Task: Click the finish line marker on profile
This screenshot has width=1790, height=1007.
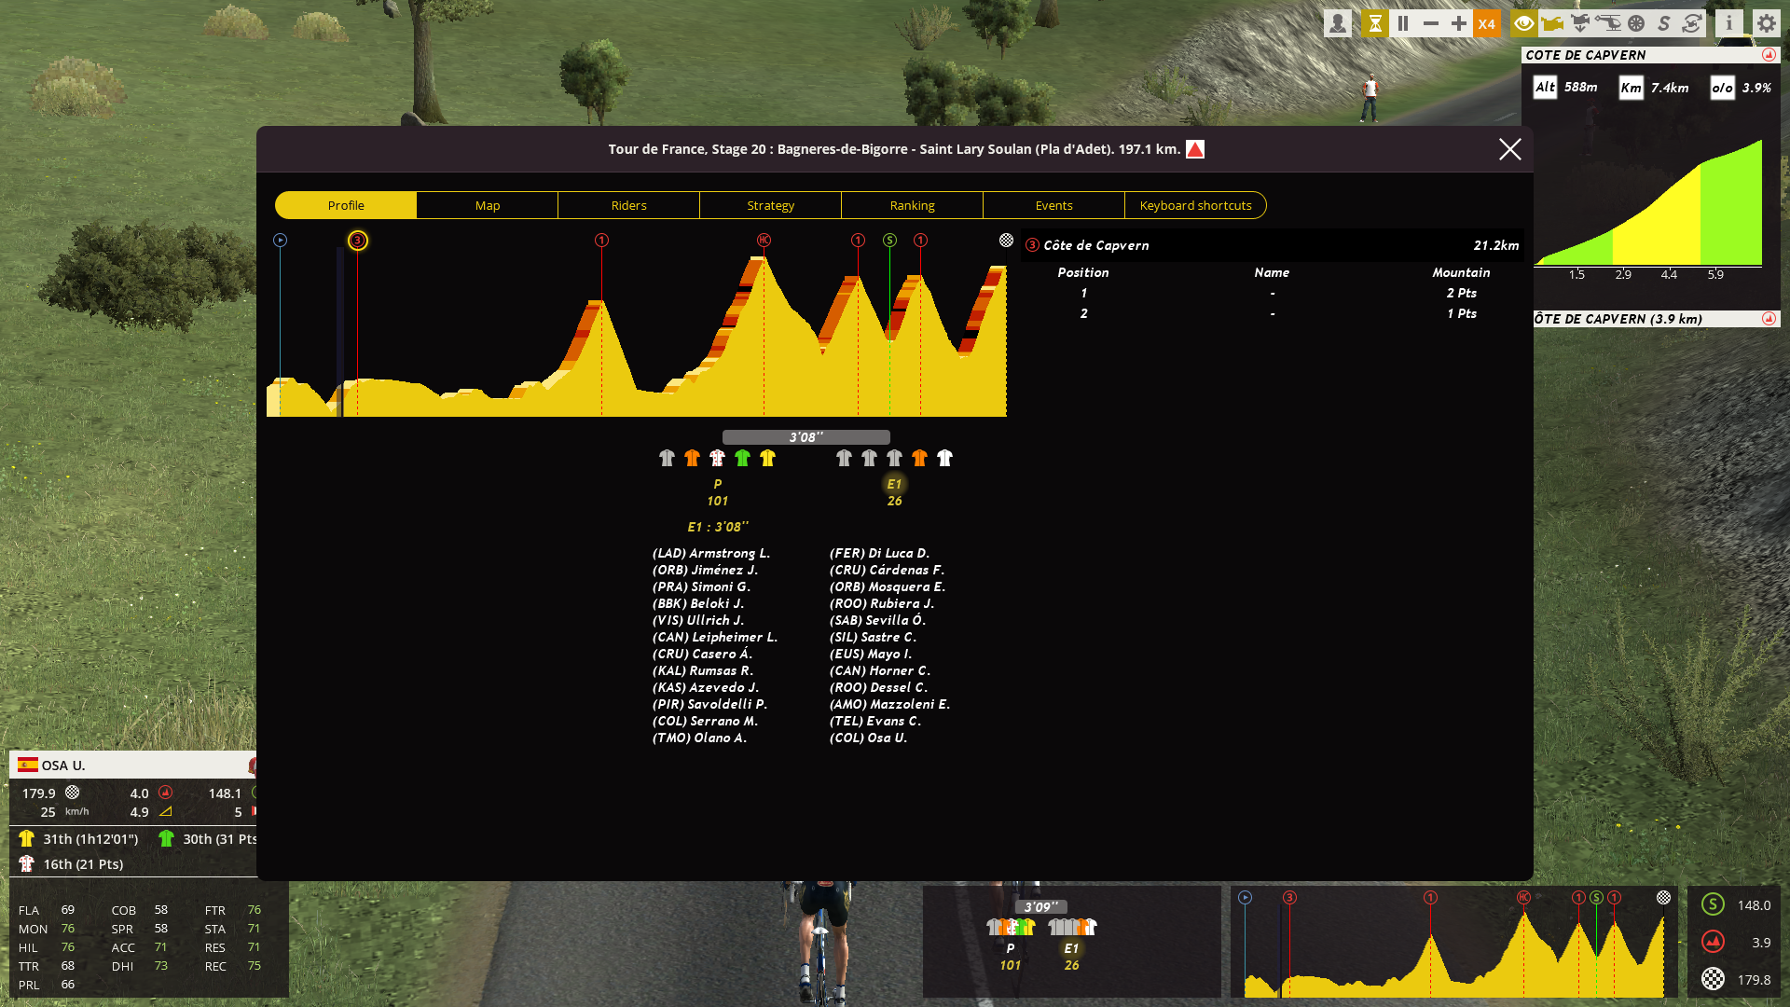Action: [1006, 241]
